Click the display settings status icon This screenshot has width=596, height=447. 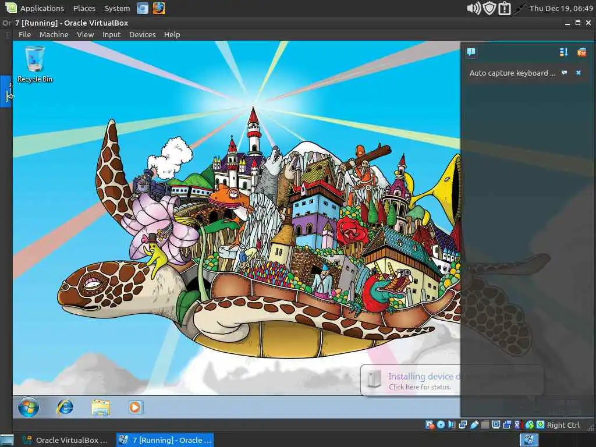(496, 425)
